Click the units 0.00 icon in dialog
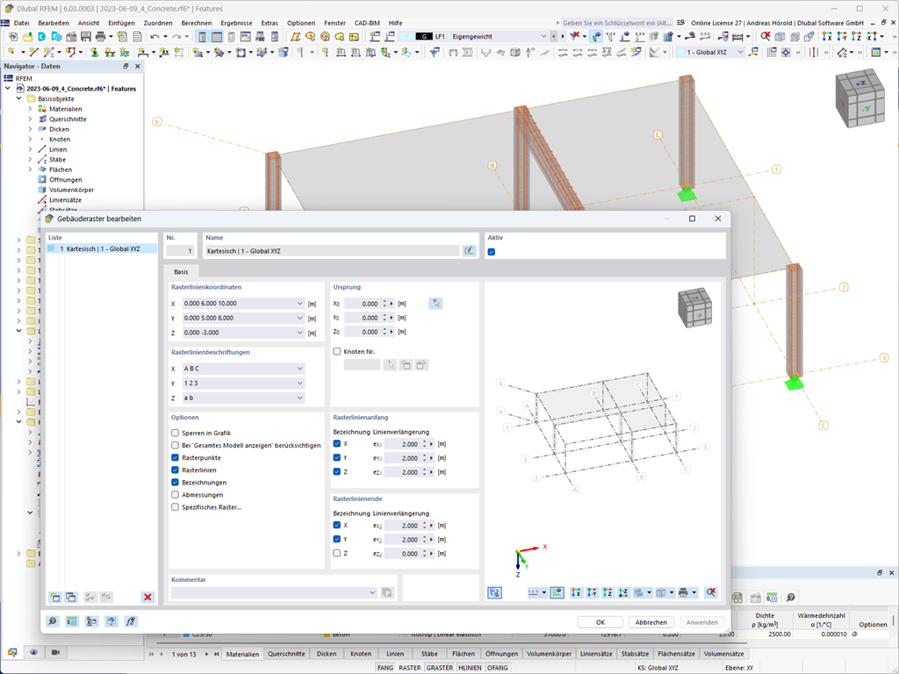Image resolution: width=899 pixels, height=674 pixels. click(x=72, y=621)
